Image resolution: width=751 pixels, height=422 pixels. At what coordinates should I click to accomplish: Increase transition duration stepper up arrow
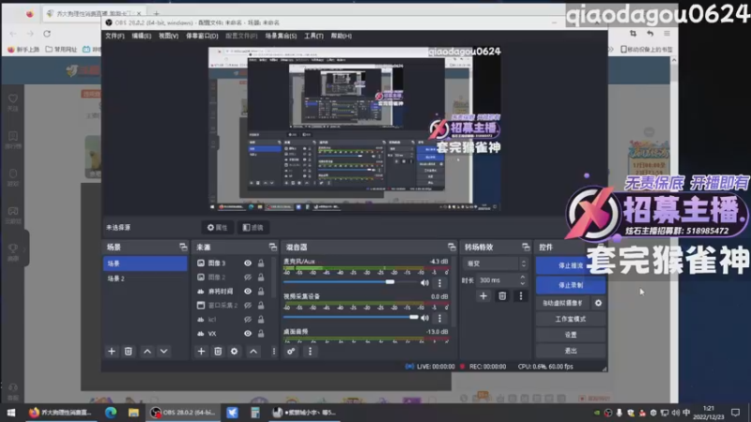point(523,277)
